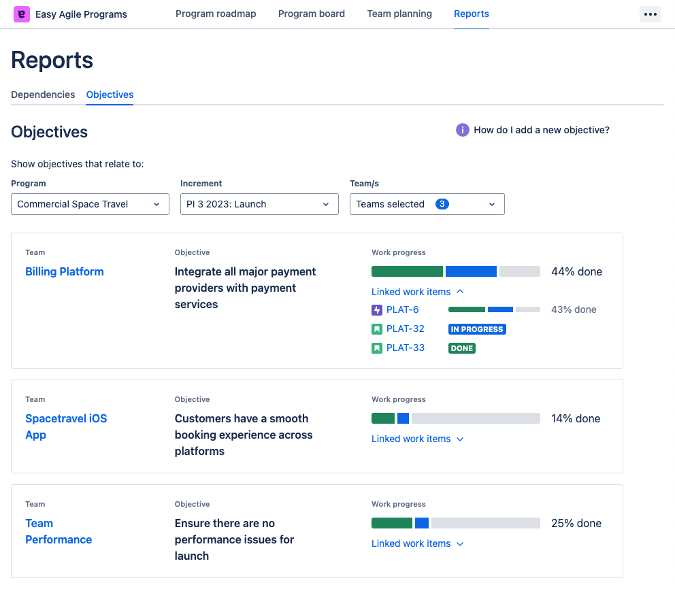Click the In Progress status badge on PLAT-32
675x589 pixels.
coord(477,329)
